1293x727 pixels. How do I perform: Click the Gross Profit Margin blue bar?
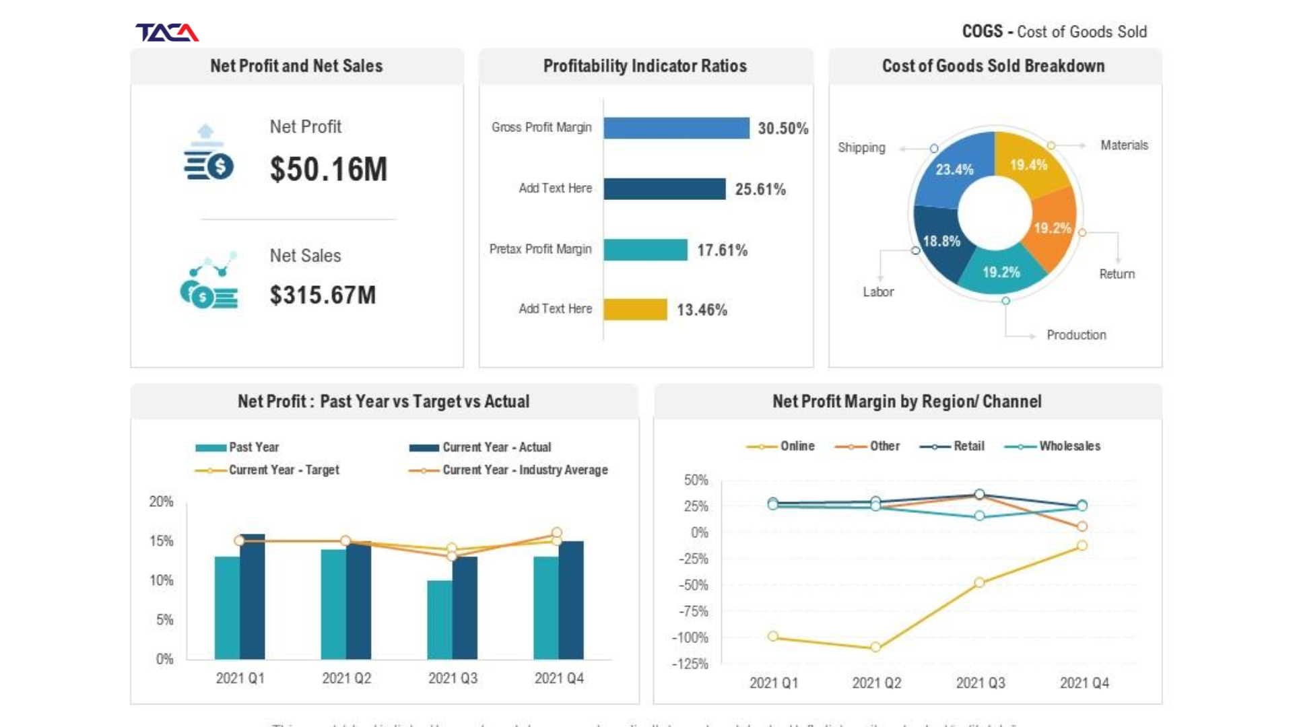pyautogui.click(x=676, y=128)
